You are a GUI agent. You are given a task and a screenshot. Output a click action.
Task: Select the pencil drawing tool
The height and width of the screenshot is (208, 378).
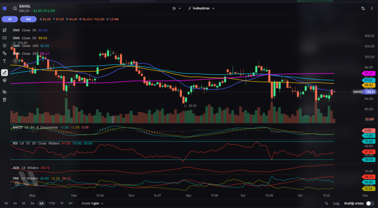click(4, 73)
